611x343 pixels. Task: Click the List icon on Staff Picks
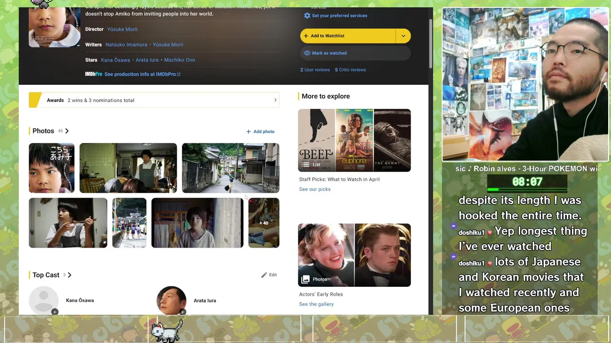[x=305, y=165]
